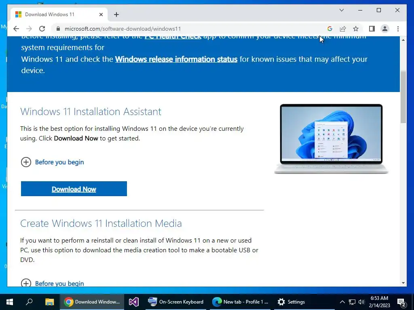This screenshot has width=414, height=310.
Task: Switch to Chrome Download Windows taskbar item
Action: coord(92,302)
